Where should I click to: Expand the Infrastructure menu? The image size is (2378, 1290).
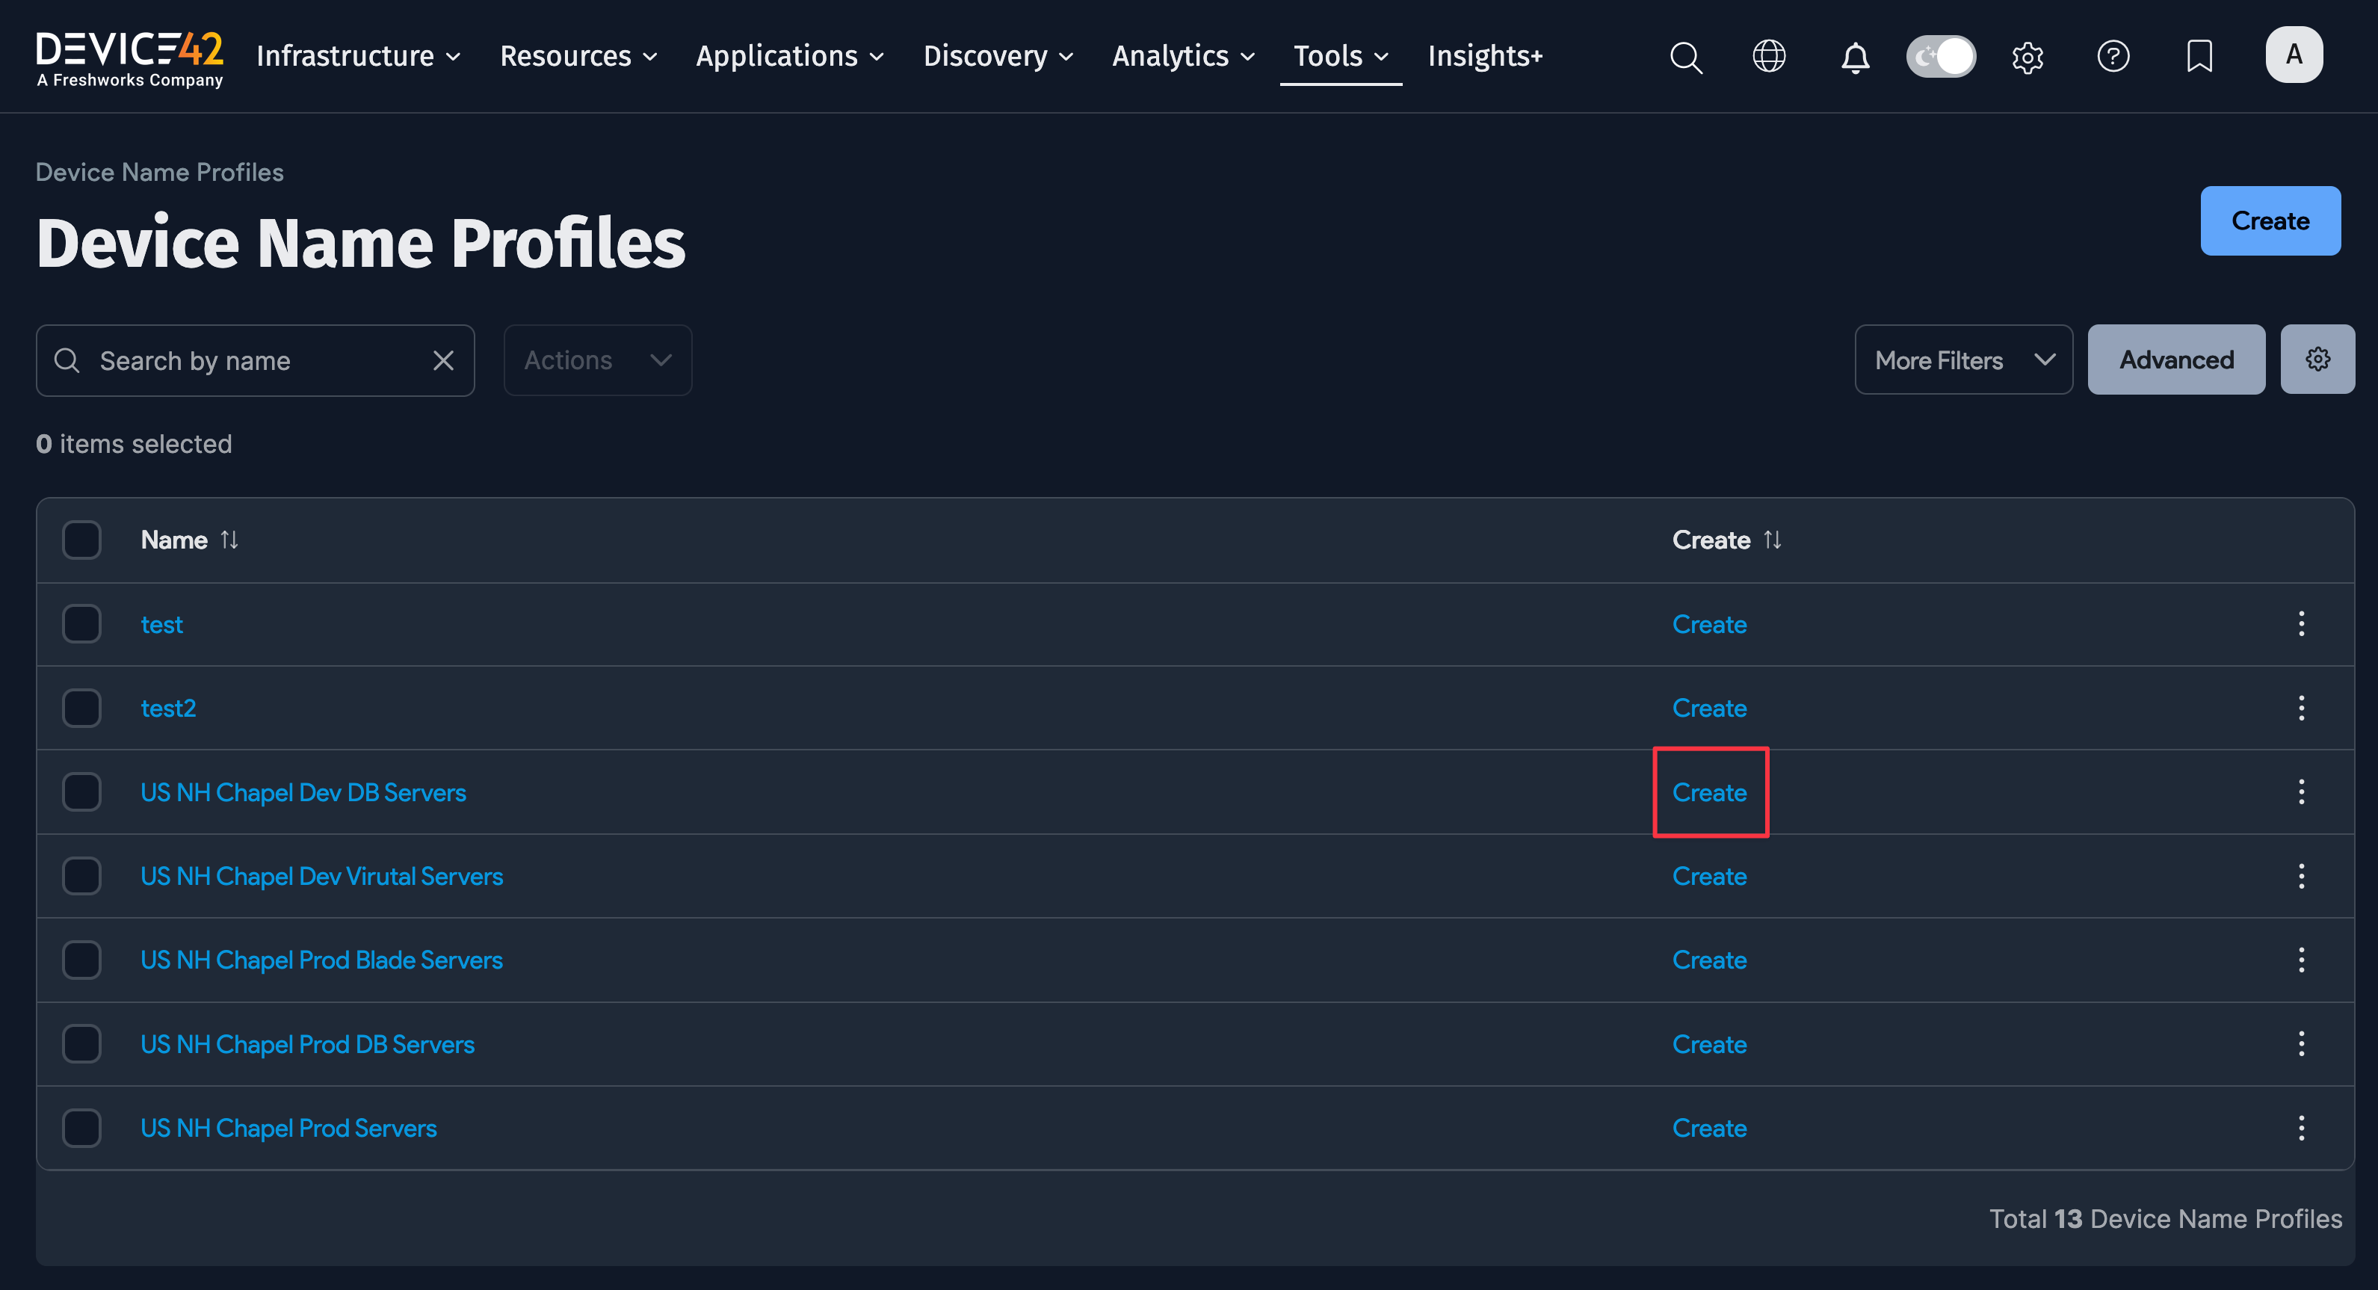coord(358,56)
